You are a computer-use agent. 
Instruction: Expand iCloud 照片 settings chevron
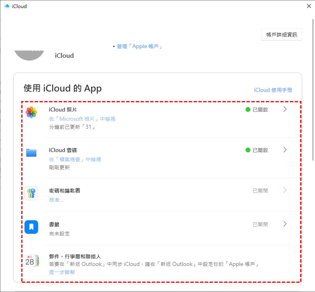pyautogui.click(x=285, y=109)
